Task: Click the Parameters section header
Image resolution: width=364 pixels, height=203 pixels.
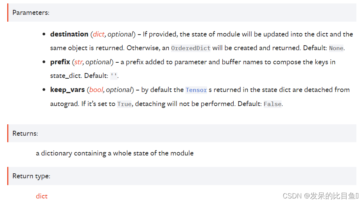Action: (31, 13)
